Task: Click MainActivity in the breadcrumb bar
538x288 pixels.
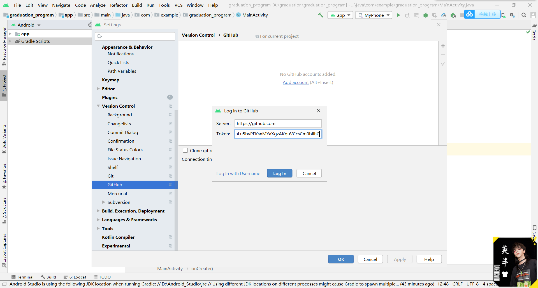Action: [252, 15]
